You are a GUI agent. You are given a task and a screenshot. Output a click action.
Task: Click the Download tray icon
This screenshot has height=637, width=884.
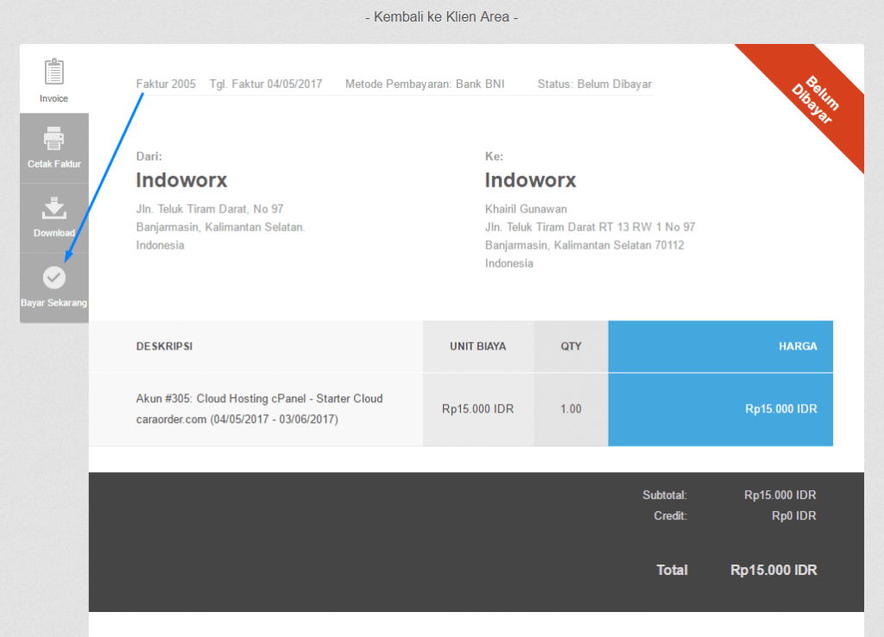tap(54, 208)
